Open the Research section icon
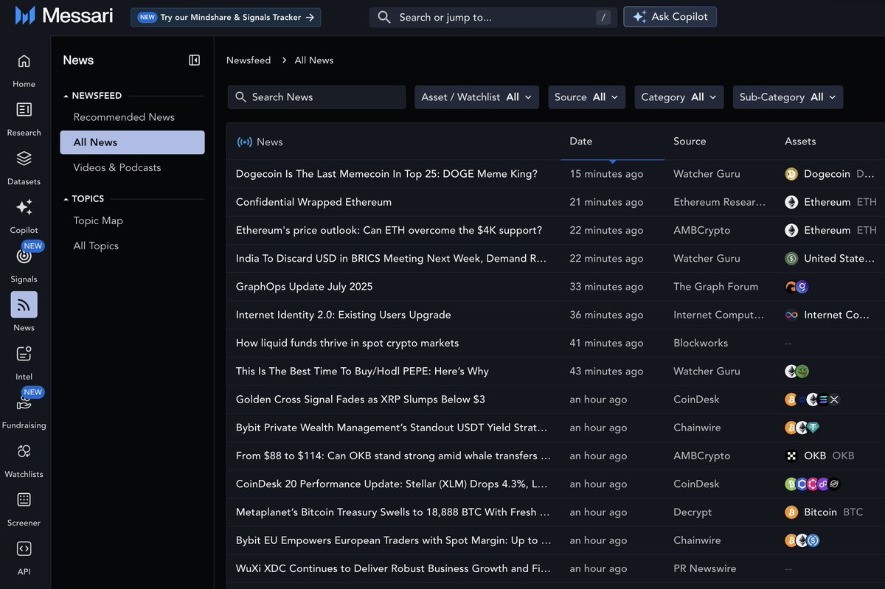 point(24,111)
